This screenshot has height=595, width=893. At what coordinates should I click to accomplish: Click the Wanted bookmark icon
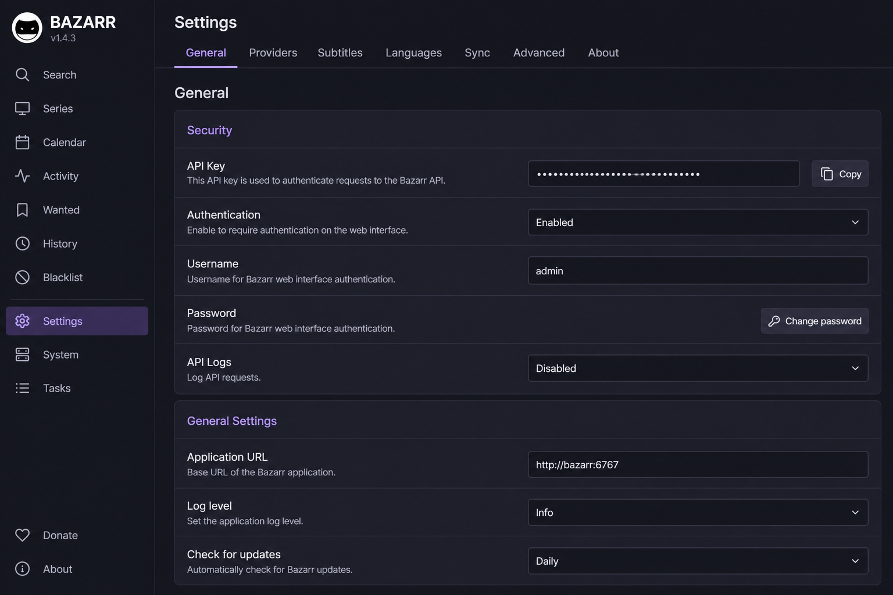[x=22, y=210]
